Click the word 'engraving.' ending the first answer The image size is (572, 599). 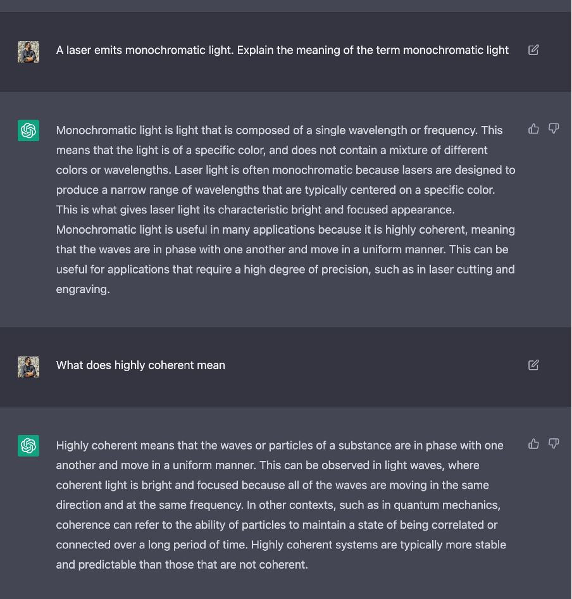coord(83,289)
